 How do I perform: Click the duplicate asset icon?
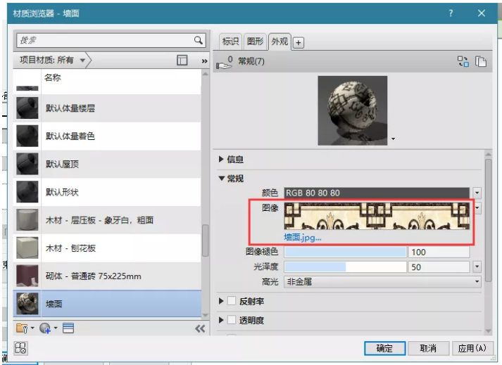[481, 62]
